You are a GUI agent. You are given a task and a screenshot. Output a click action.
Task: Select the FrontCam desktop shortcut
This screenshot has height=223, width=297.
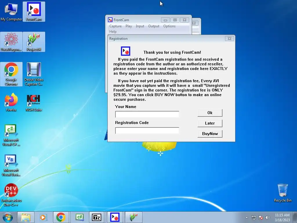pos(34,12)
